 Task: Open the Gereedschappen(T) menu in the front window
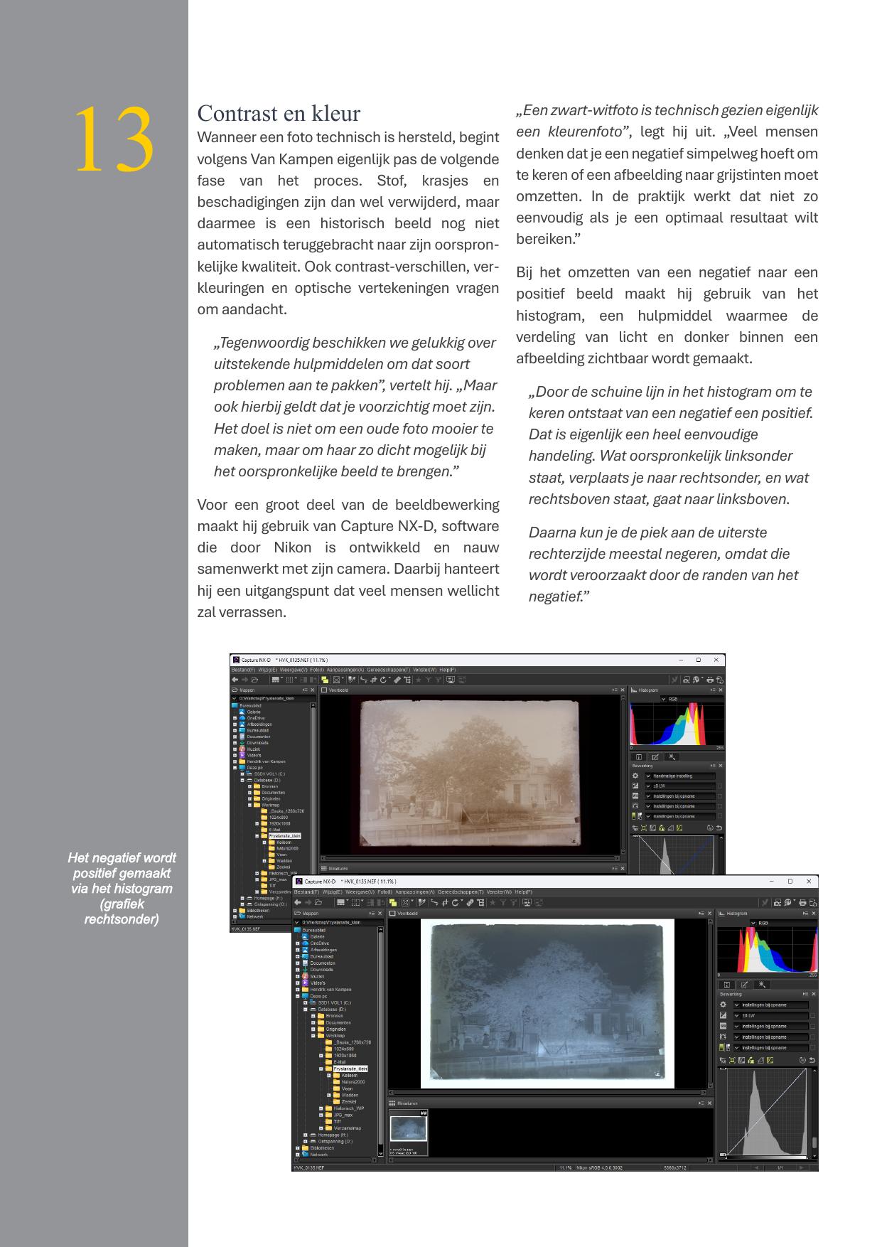461,892
